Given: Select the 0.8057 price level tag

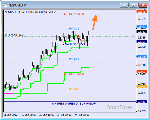Looking at the screenshot, I should tap(142, 72).
